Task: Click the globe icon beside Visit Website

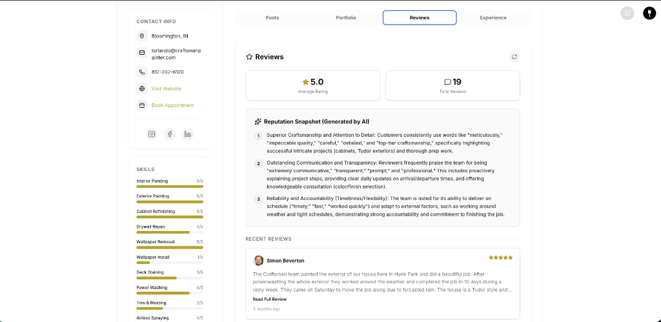Action: pyautogui.click(x=142, y=88)
